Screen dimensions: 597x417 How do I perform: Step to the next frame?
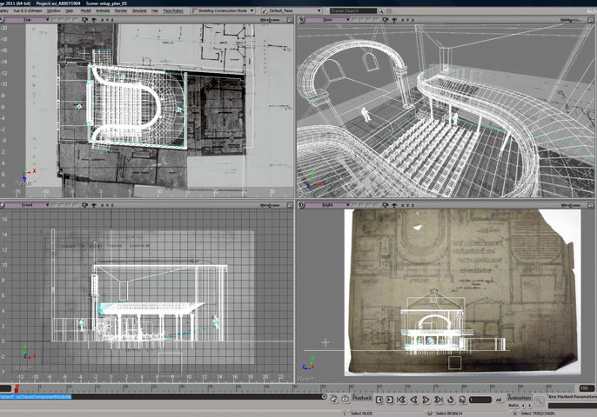390,400
